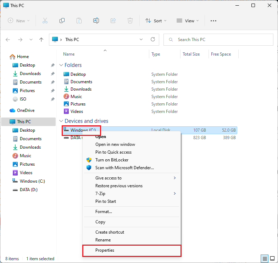Open the See more ellipsis menu
278x263 pixels.
point(213,21)
